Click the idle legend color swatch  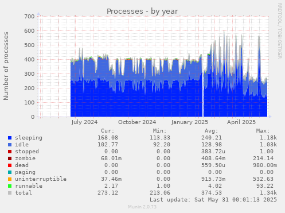[10, 145]
